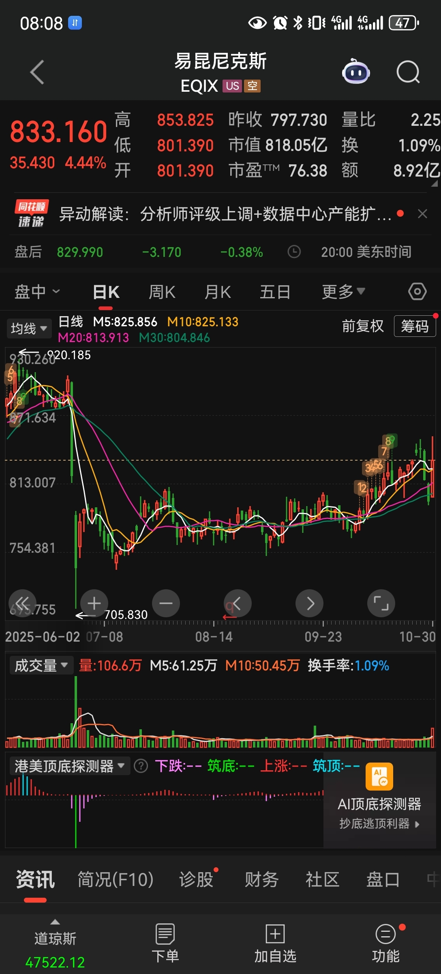
Task: Tap the 换手率:1.09% volume label
Action: 349,666
